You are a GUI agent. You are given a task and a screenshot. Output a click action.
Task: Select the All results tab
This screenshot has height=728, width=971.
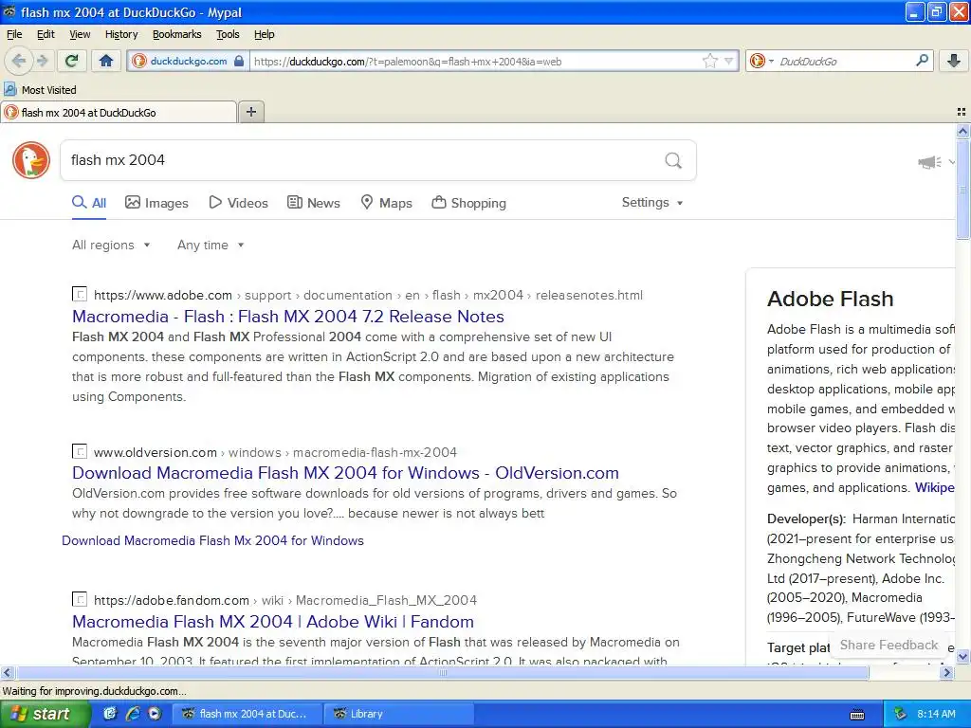pyautogui.click(x=89, y=203)
